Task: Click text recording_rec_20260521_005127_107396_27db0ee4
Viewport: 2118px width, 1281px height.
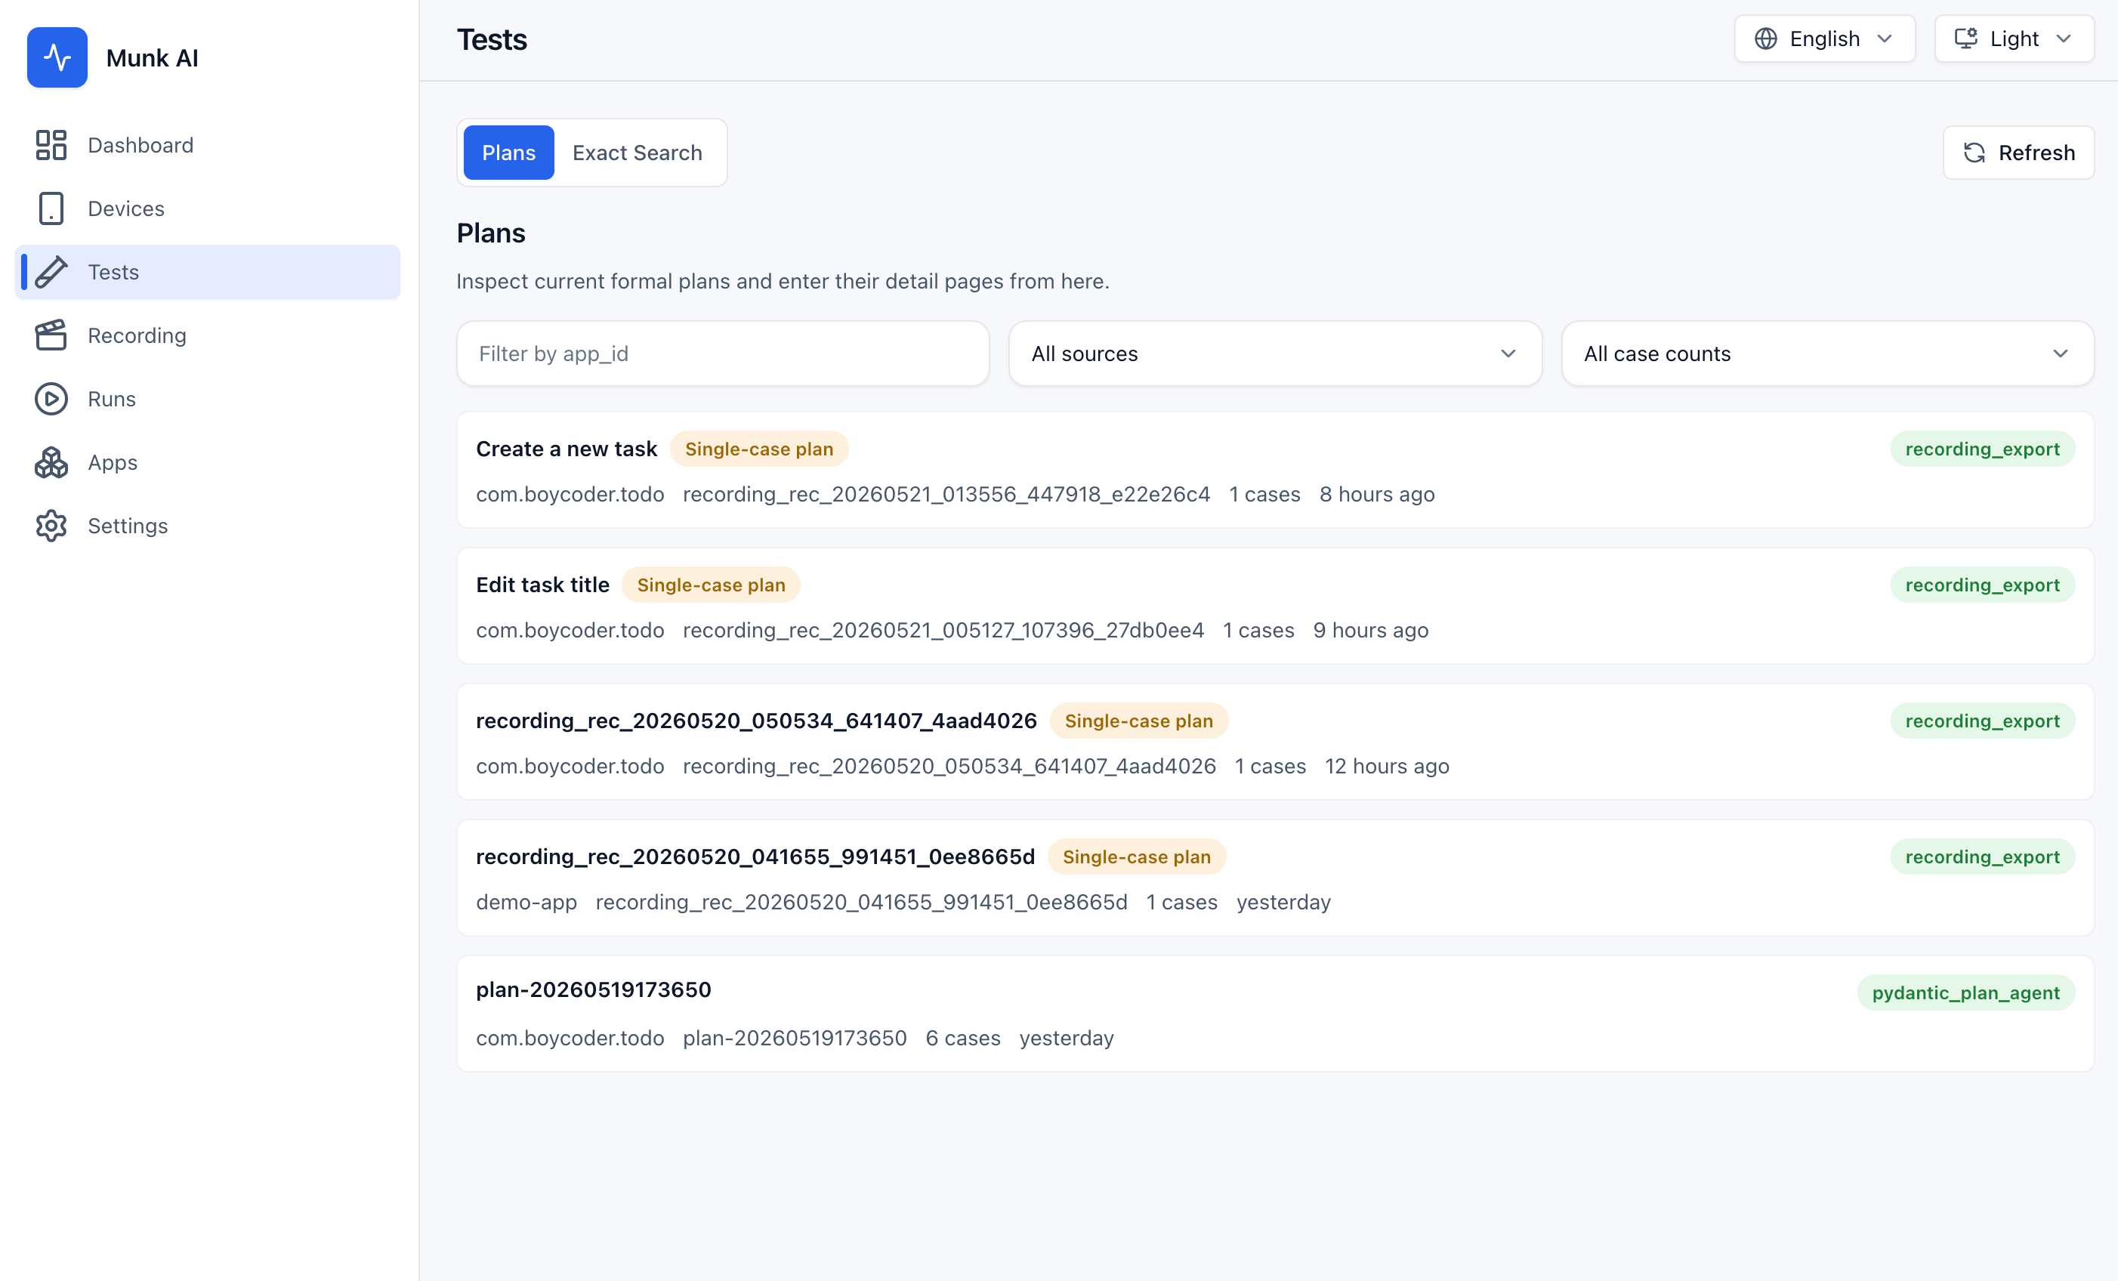Action: point(943,630)
